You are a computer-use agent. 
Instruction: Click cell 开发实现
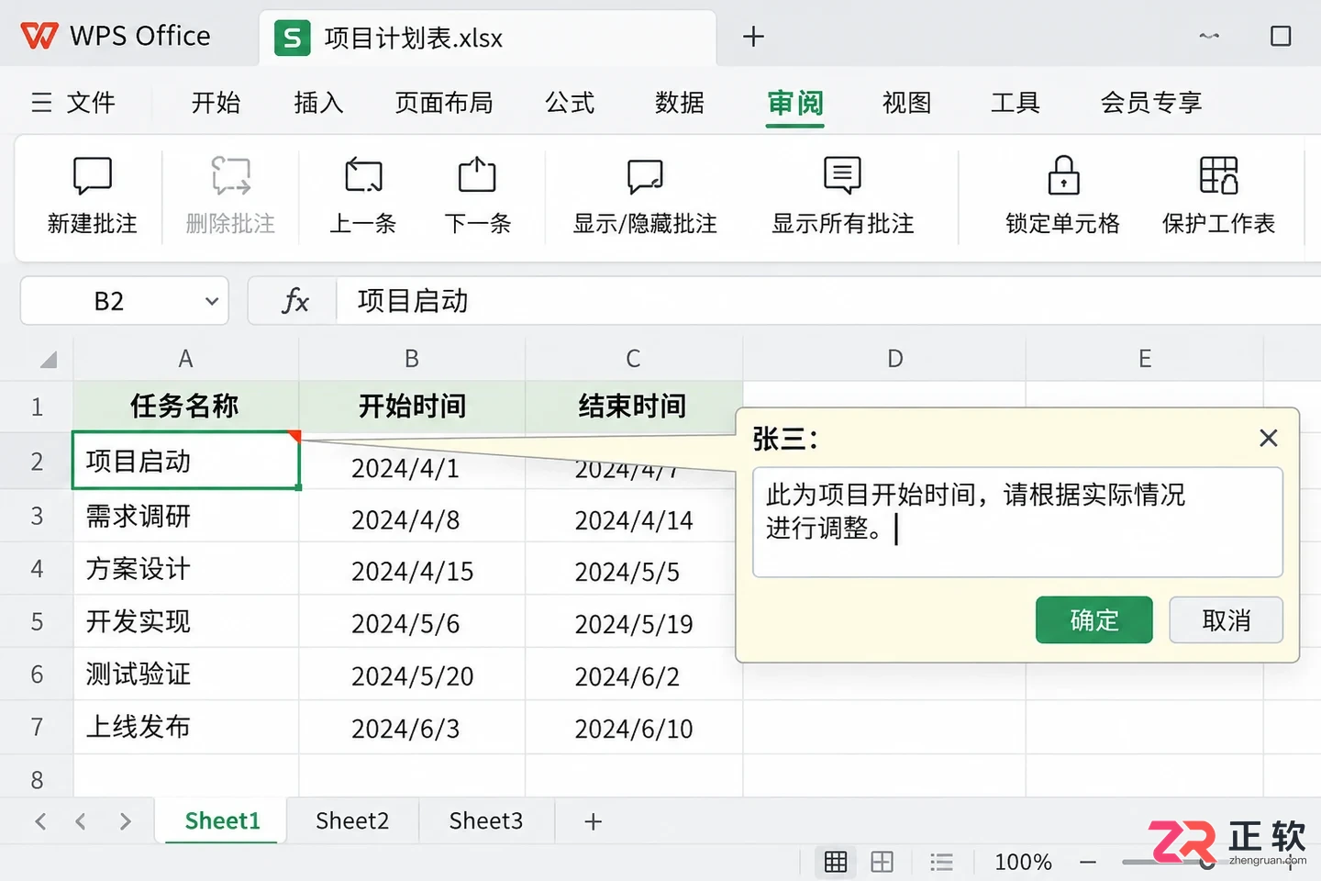pos(185,622)
